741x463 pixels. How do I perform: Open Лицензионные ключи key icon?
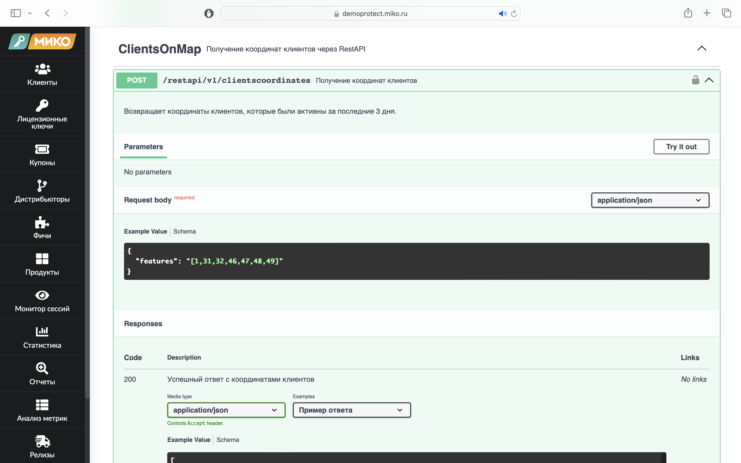pyautogui.click(x=42, y=106)
